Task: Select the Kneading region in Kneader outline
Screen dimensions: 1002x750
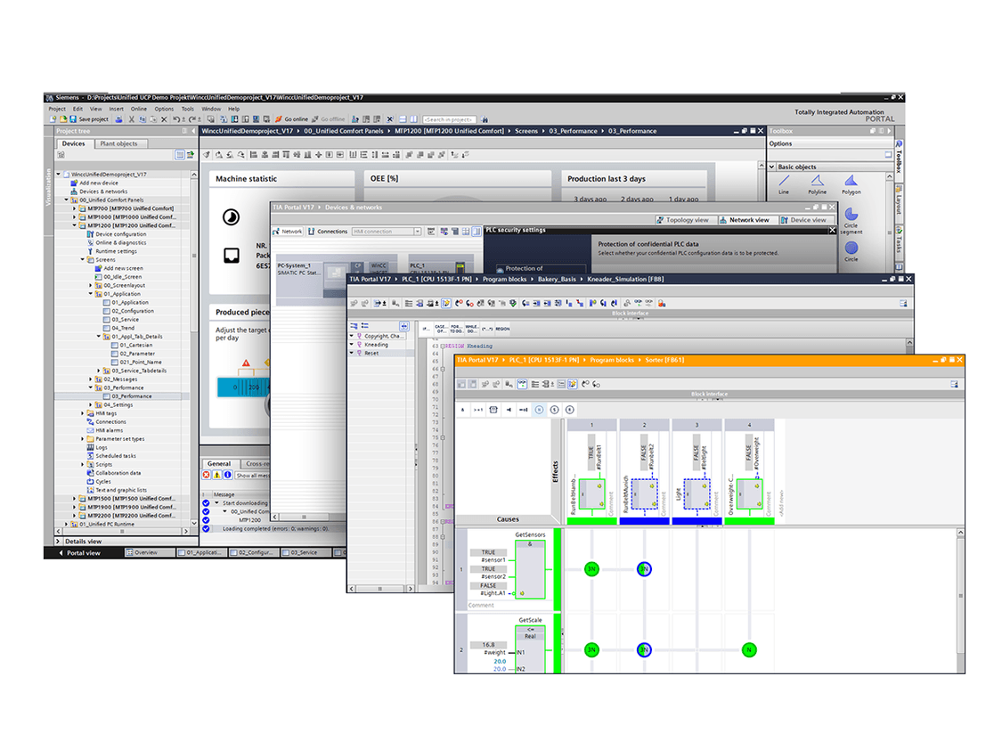Action: coord(376,345)
